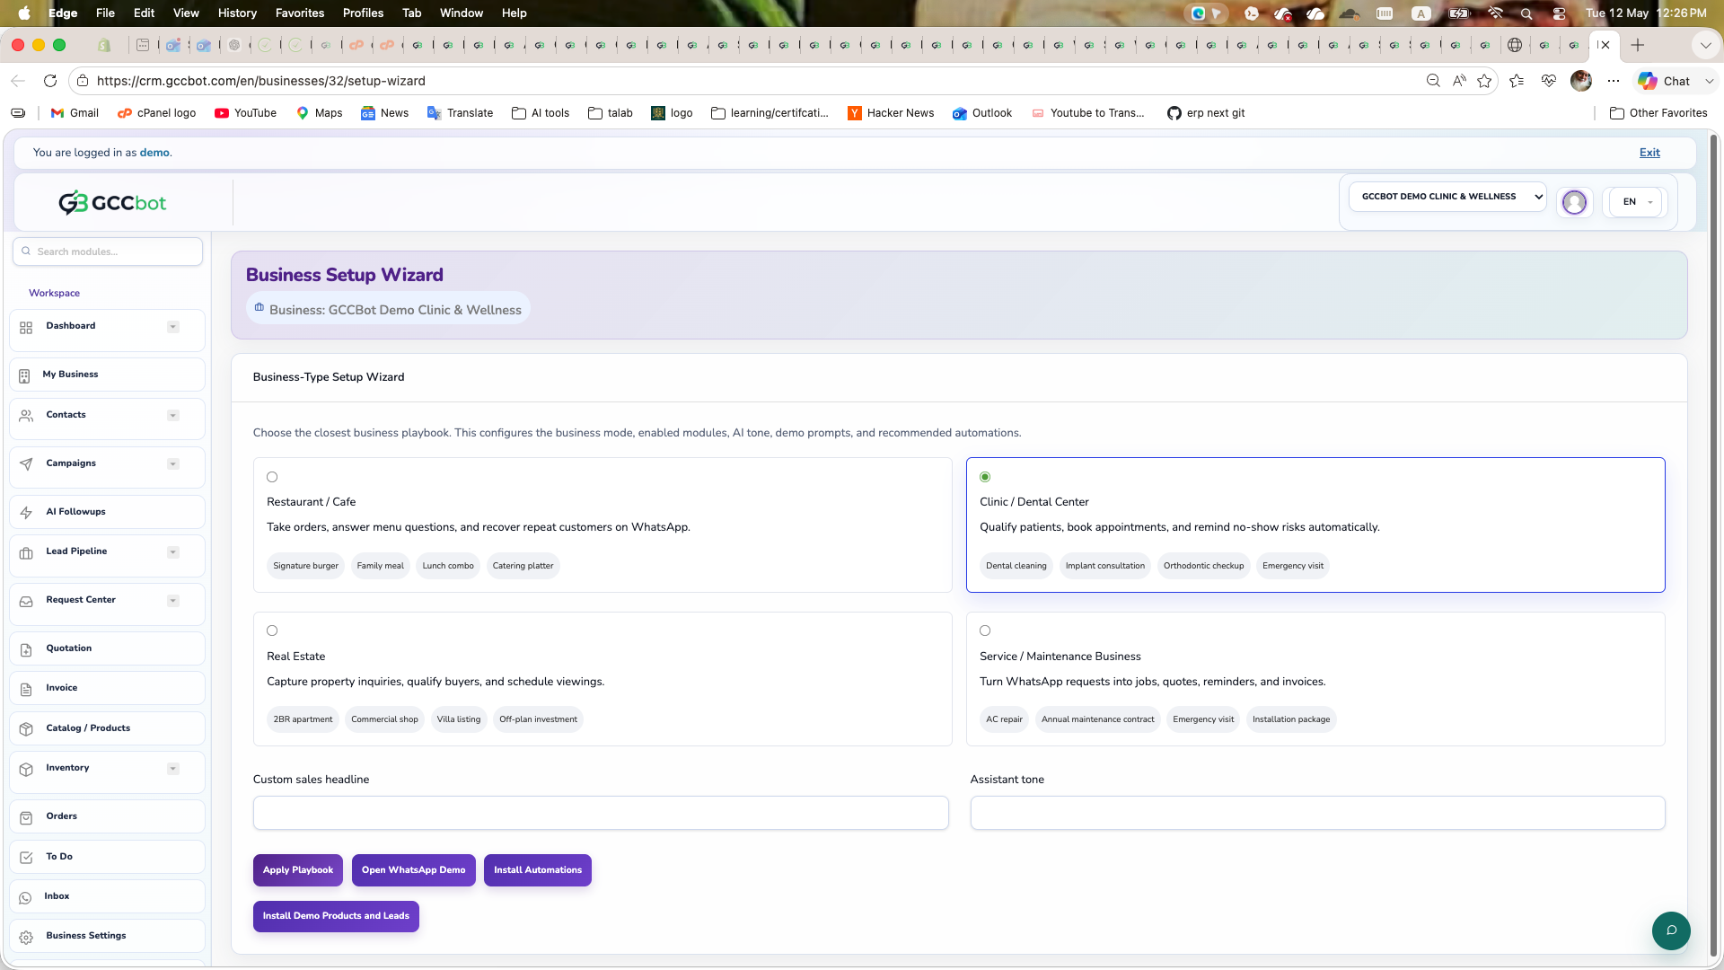Viewport: 1724px width, 970px height.
Task: Click the Dental cleaning tag
Action: (1016, 566)
